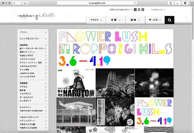
Task: Open the TOHOシネマズ sidebar item
Action: [x=33, y=56]
